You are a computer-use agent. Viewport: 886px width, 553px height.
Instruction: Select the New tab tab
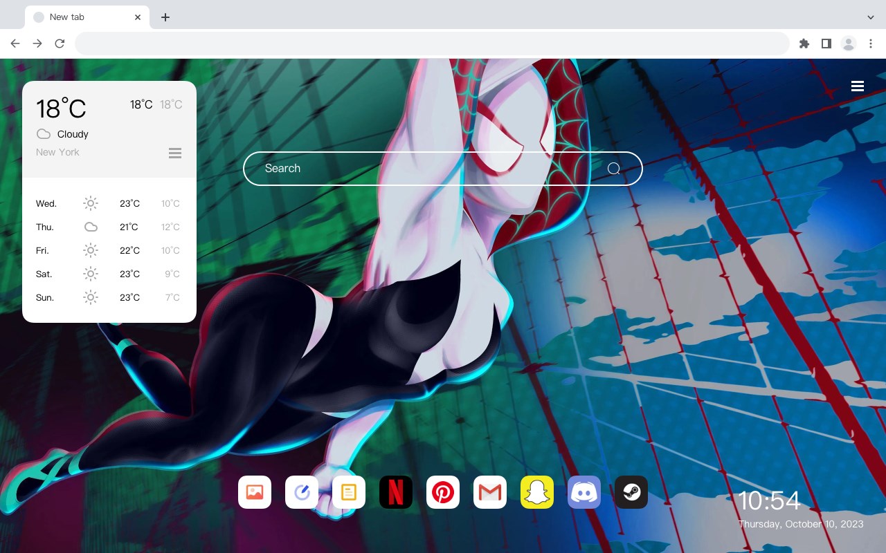click(x=87, y=17)
